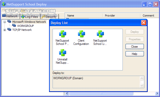
Task: Select the WORKGROUP tree item
Action: 25,26
